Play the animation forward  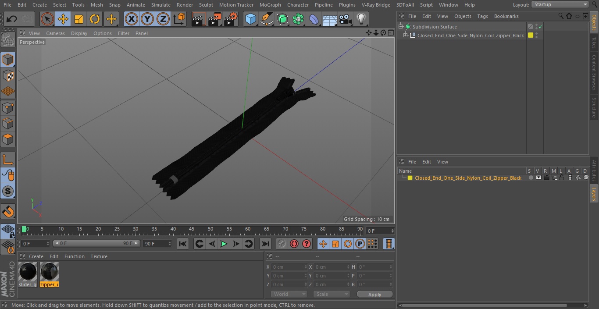pos(224,244)
